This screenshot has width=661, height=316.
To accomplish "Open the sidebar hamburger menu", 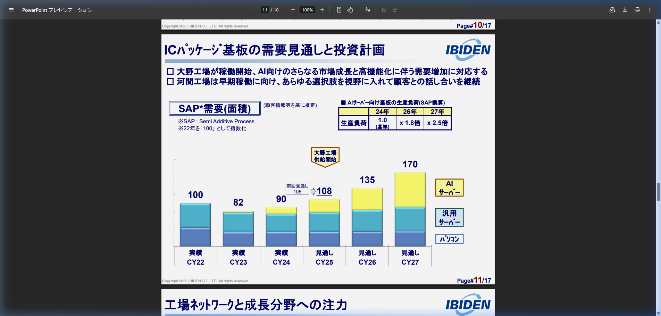I will [x=11, y=10].
